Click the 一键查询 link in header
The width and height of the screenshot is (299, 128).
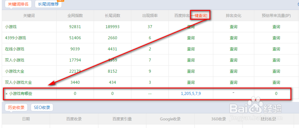[x=200, y=15]
